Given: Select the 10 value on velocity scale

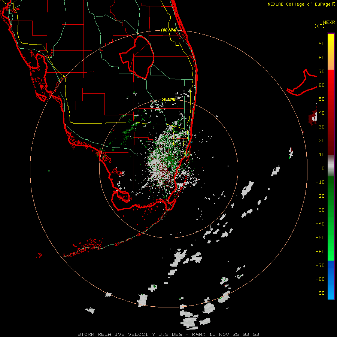Looking at the screenshot, I should 322,155.
